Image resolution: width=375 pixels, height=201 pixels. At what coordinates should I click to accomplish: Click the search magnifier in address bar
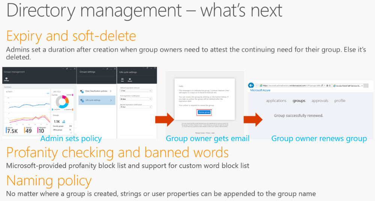[322, 85]
